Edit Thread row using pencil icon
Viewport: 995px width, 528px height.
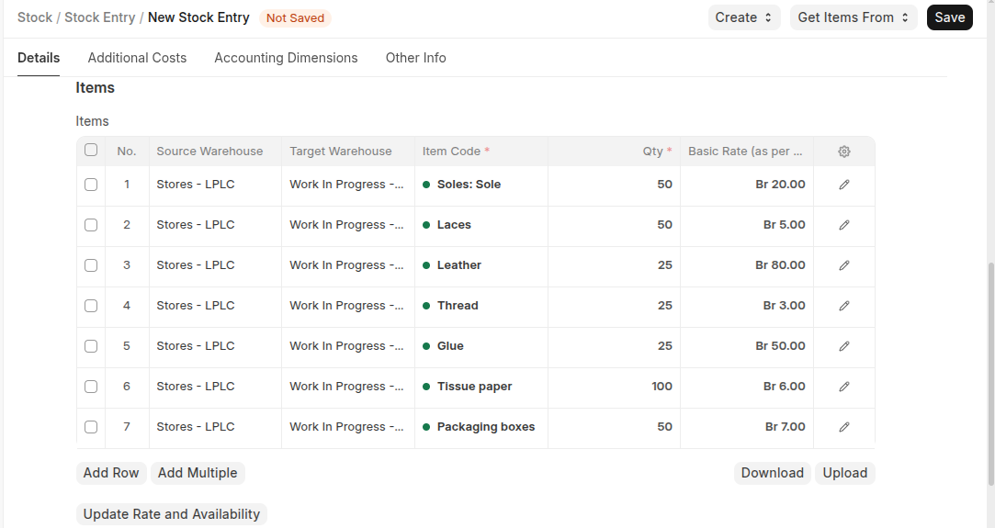pos(844,306)
